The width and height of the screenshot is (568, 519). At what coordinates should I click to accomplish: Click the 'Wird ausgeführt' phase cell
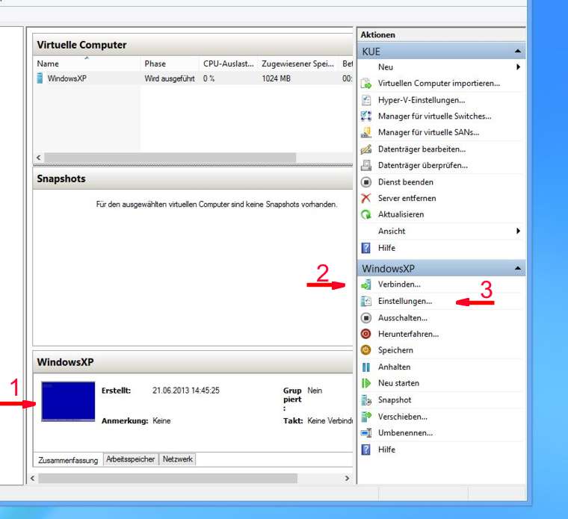tap(170, 78)
